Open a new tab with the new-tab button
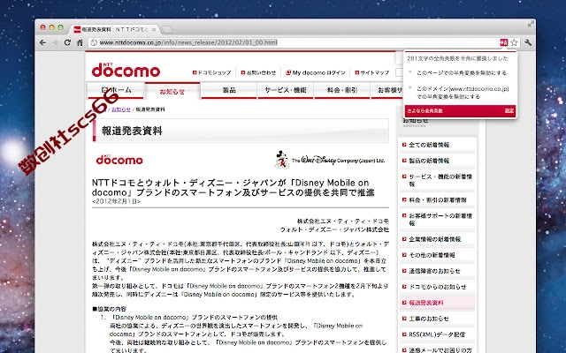Viewport: 566px width, 353px height. coord(167,29)
